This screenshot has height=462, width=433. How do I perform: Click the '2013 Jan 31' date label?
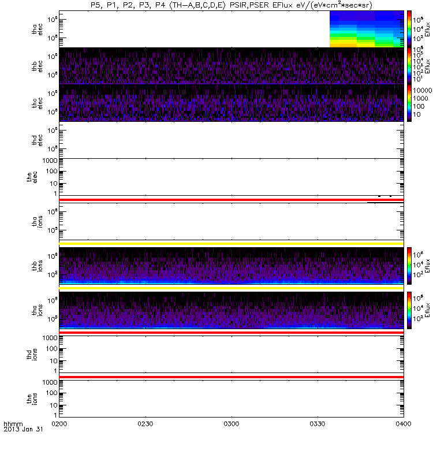pyautogui.click(x=23, y=429)
